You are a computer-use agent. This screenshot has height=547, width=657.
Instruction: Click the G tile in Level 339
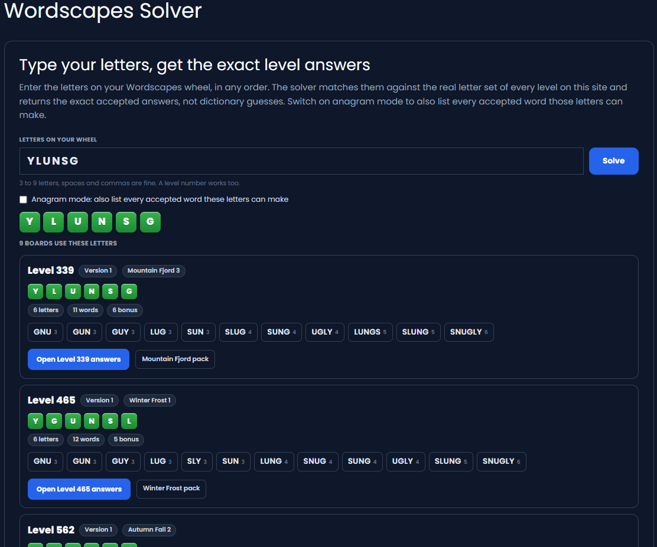(x=129, y=291)
